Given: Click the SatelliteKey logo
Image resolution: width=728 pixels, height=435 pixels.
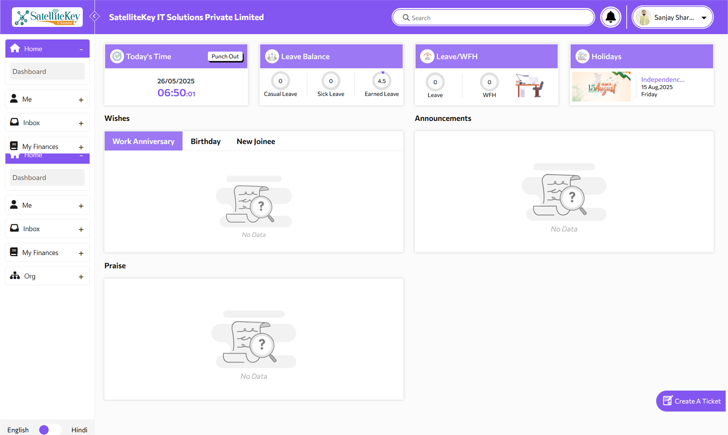Looking at the screenshot, I should coord(47,17).
